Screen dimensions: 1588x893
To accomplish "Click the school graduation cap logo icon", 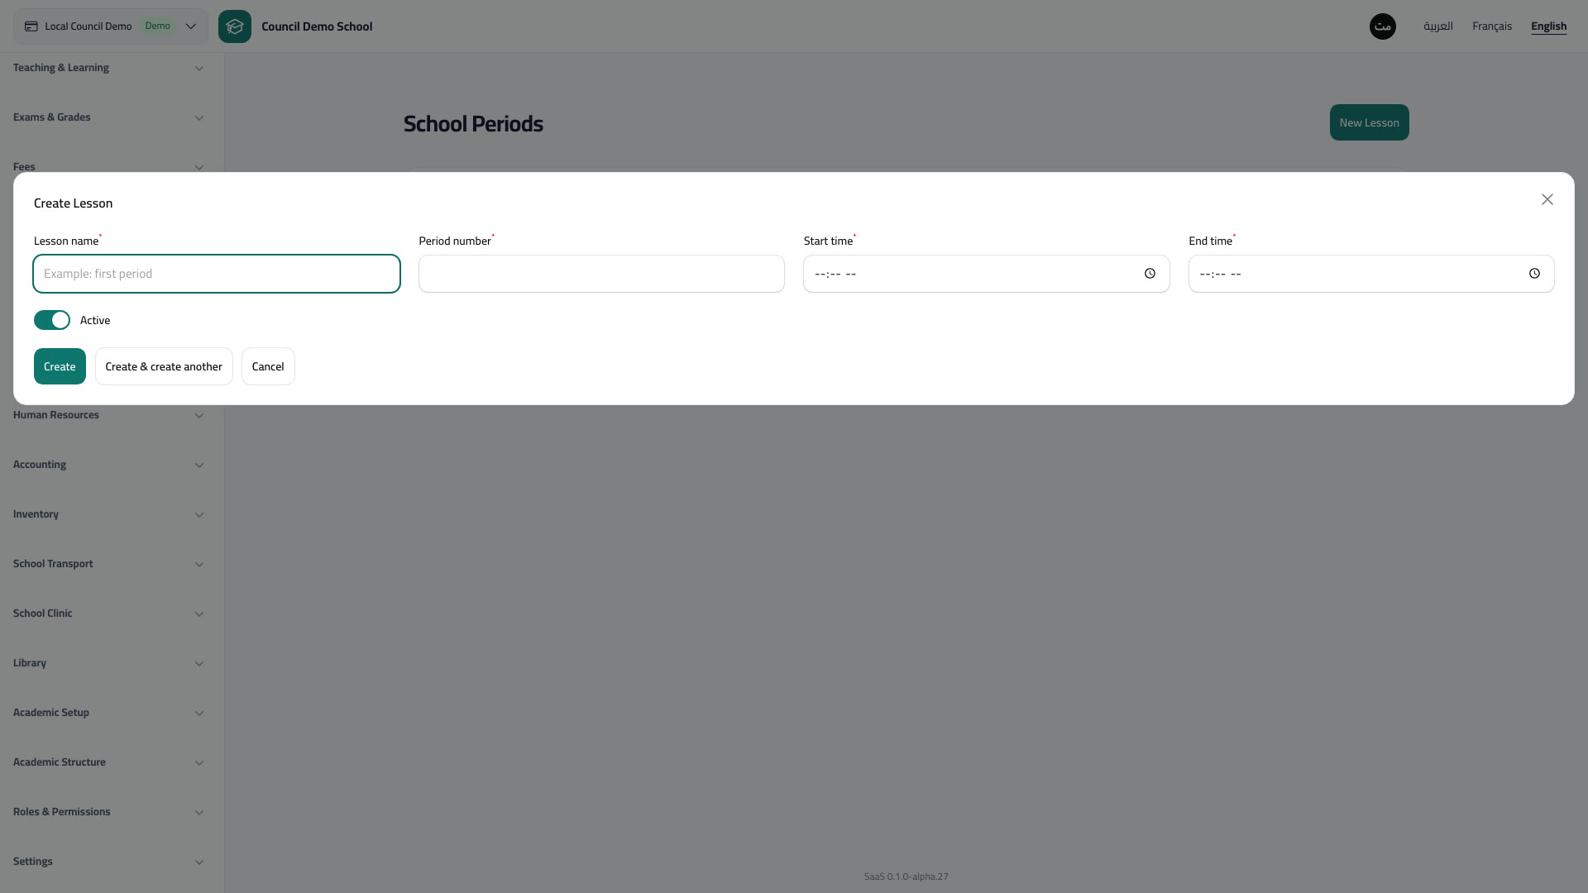I will pyautogui.click(x=235, y=26).
